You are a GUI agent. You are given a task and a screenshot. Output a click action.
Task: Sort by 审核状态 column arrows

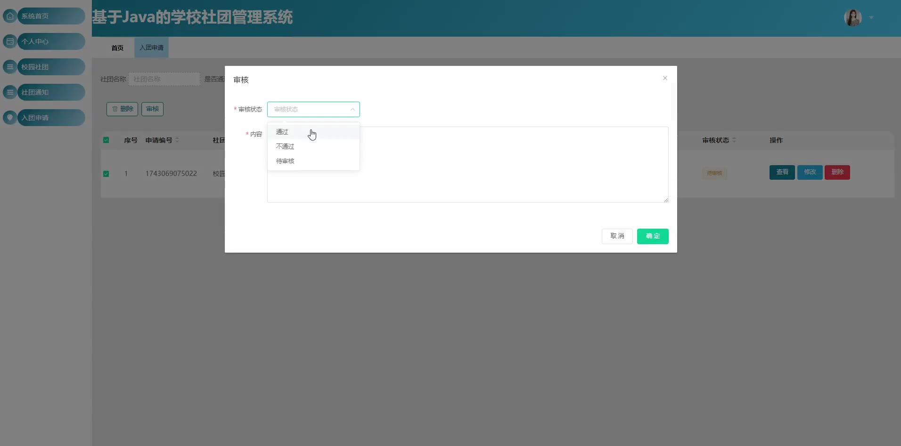point(734,140)
